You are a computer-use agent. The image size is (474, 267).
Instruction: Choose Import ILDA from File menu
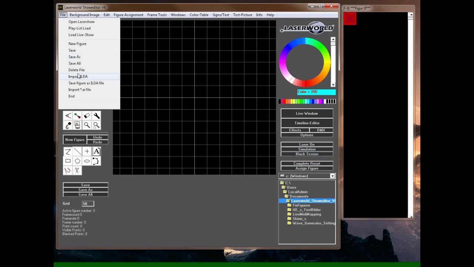click(x=78, y=76)
